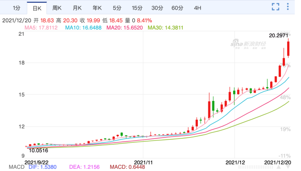The width and height of the screenshot is (301, 171).
Task: Click the 2021/11 date axis label
Action: pos(143,162)
